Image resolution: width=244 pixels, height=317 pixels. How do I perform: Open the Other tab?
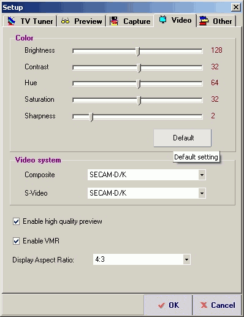point(216,21)
